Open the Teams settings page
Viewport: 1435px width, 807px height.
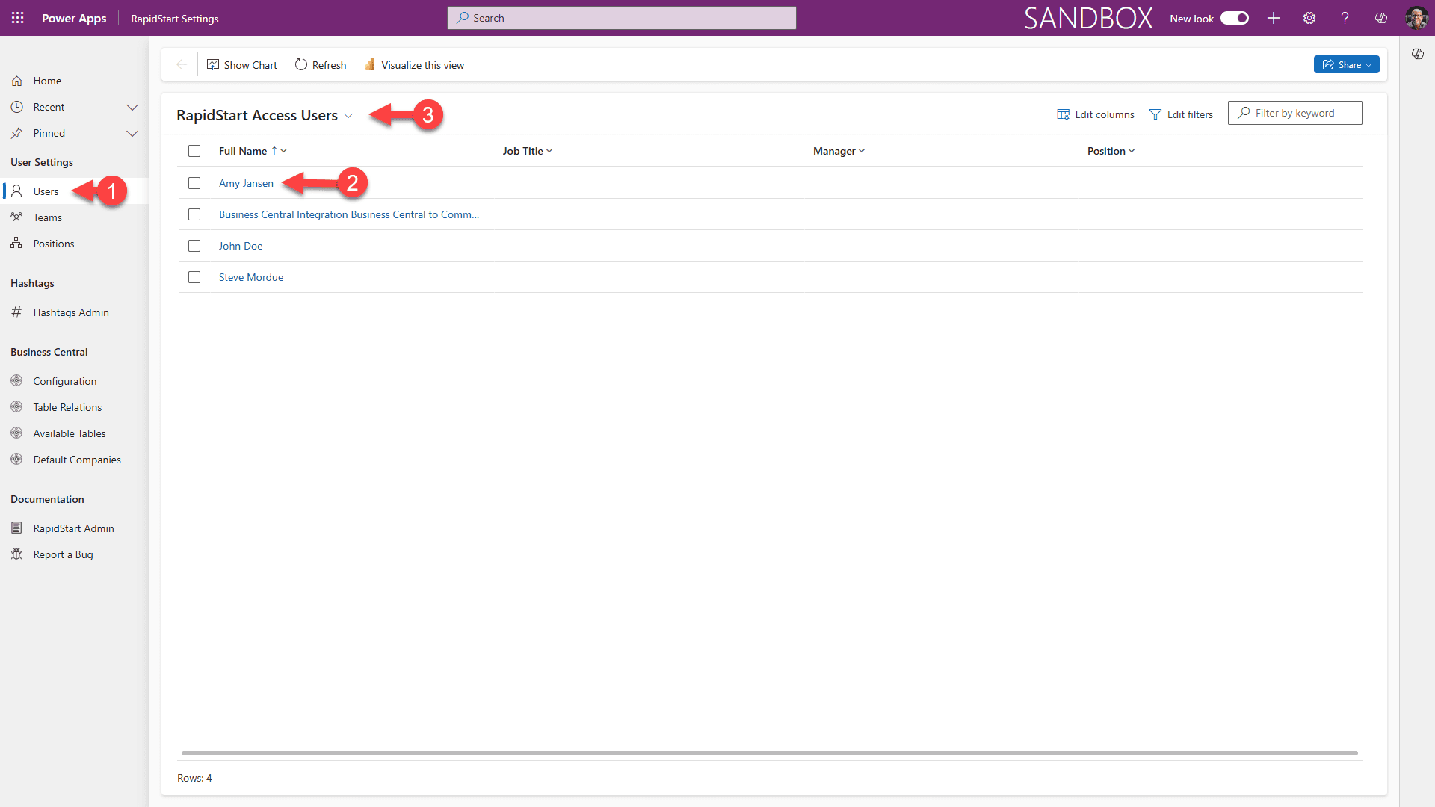(46, 217)
